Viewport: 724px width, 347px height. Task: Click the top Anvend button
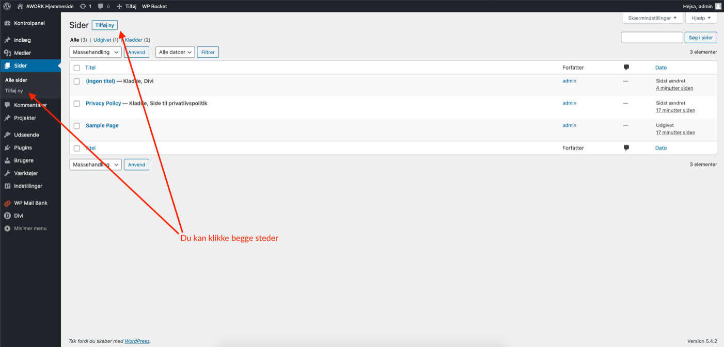point(136,52)
